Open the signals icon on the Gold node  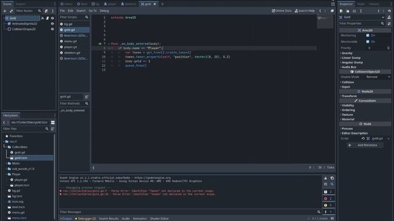point(42,18)
